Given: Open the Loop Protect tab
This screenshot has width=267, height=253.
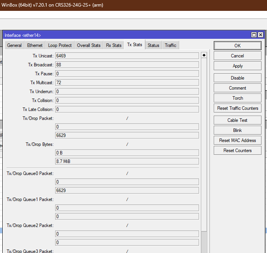Looking at the screenshot, I should [60, 45].
